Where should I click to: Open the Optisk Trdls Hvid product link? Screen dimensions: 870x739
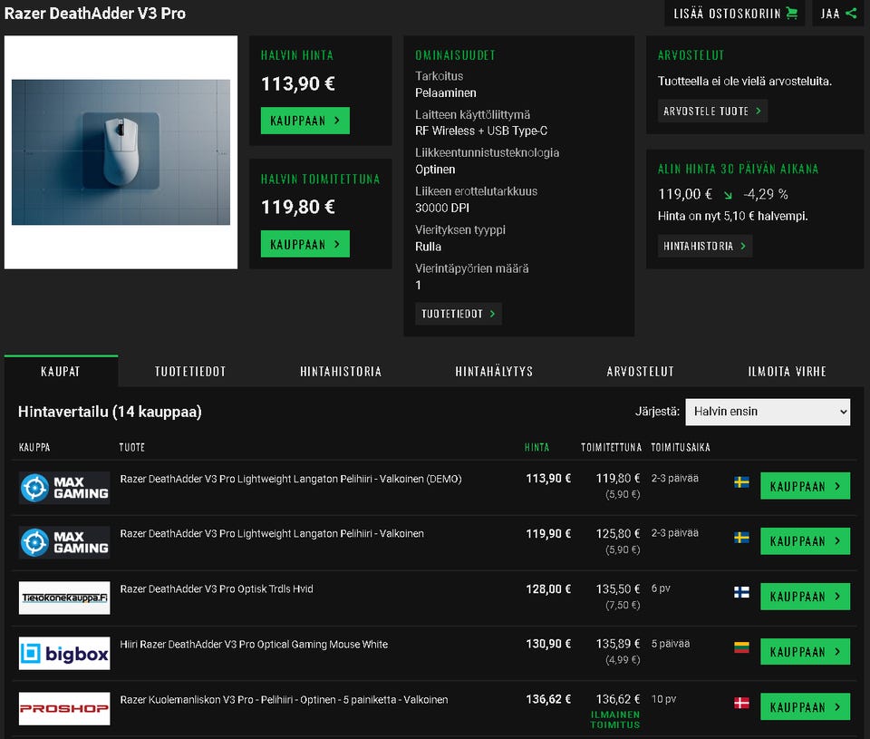click(217, 589)
